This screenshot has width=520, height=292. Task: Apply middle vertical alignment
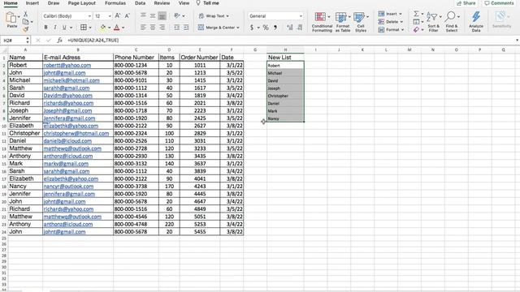pyautogui.click(x=153, y=15)
